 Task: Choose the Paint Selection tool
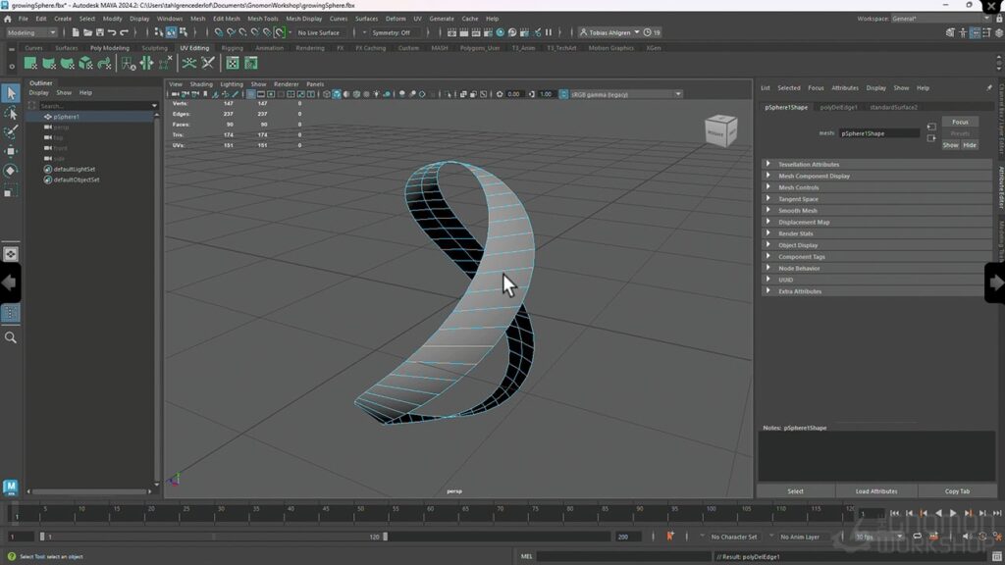(x=11, y=132)
